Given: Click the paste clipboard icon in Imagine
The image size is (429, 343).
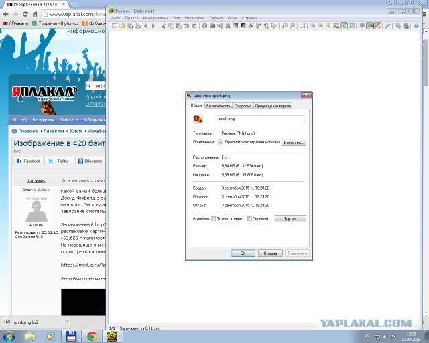Looking at the screenshot, I should 179,25.
